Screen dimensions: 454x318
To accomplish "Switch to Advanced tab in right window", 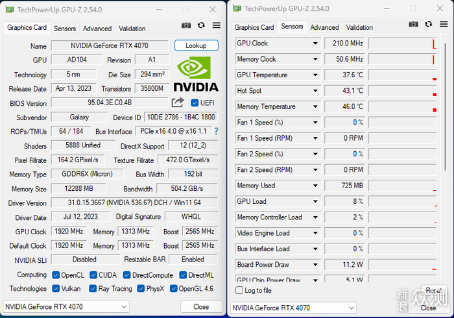I will coord(324,27).
